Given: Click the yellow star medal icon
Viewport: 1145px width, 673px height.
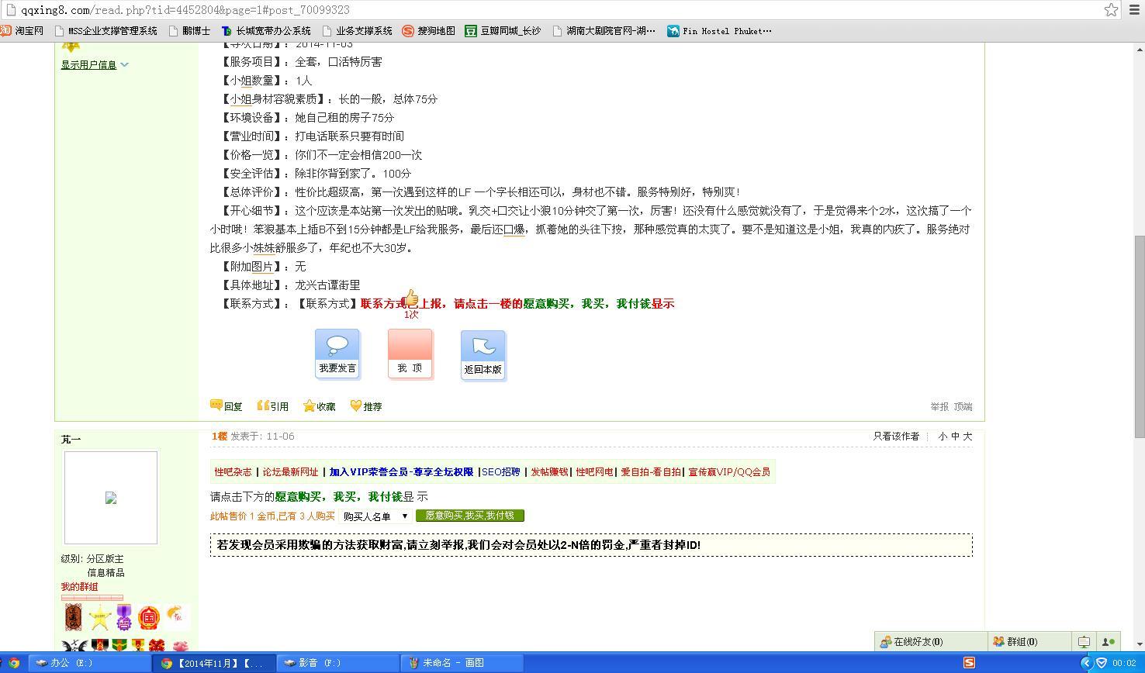Looking at the screenshot, I should (x=99, y=618).
